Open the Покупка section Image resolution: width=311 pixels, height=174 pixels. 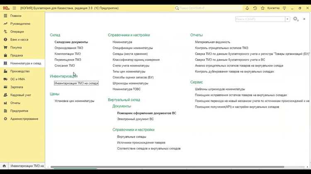[16, 47]
